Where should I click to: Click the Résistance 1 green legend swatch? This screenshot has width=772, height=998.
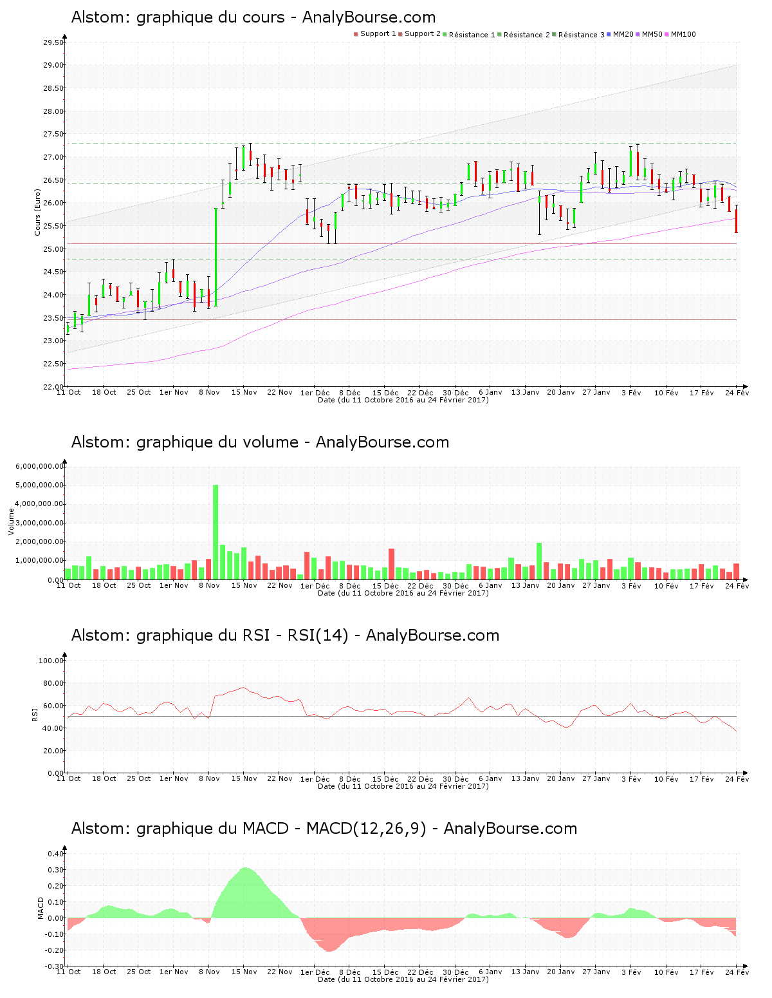tap(445, 34)
